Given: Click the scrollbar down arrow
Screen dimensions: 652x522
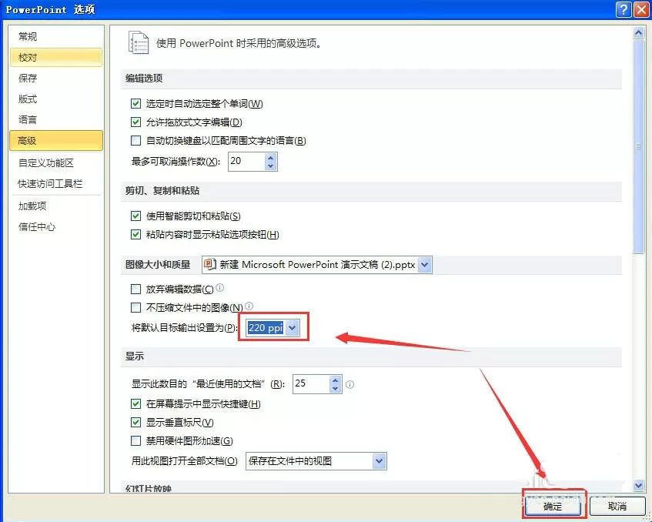Looking at the screenshot, I should click(638, 484).
